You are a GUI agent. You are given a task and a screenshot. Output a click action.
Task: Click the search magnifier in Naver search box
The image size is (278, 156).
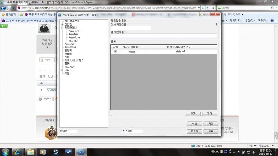(x=272, y=8)
